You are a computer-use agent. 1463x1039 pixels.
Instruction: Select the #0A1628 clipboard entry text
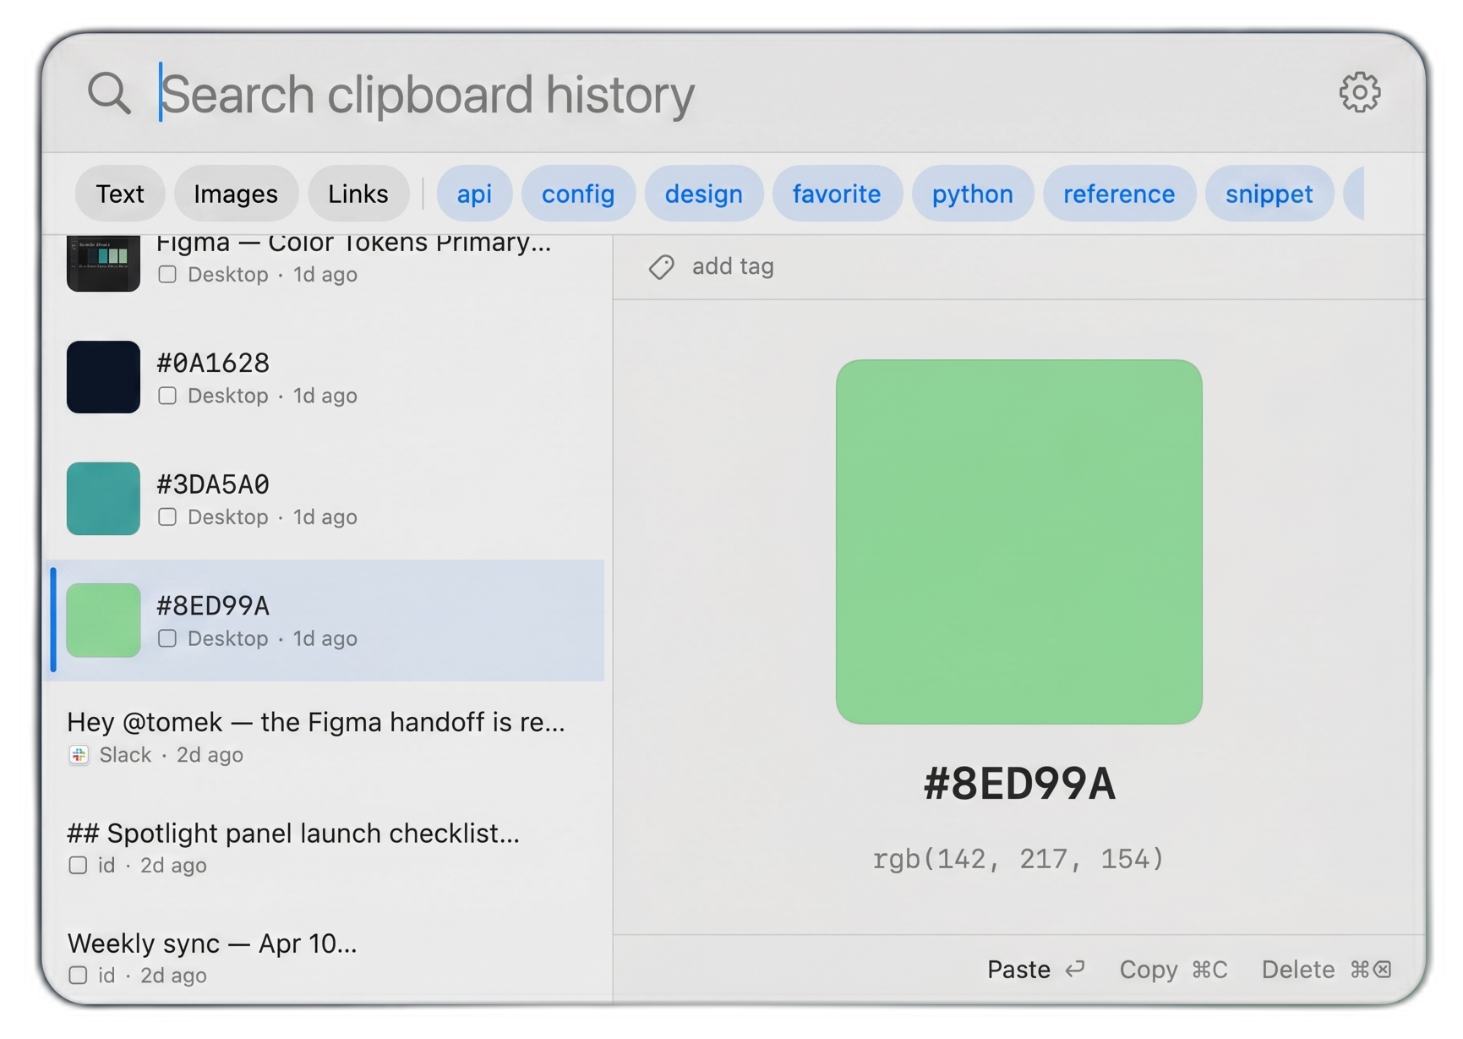pyautogui.click(x=213, y=364)
